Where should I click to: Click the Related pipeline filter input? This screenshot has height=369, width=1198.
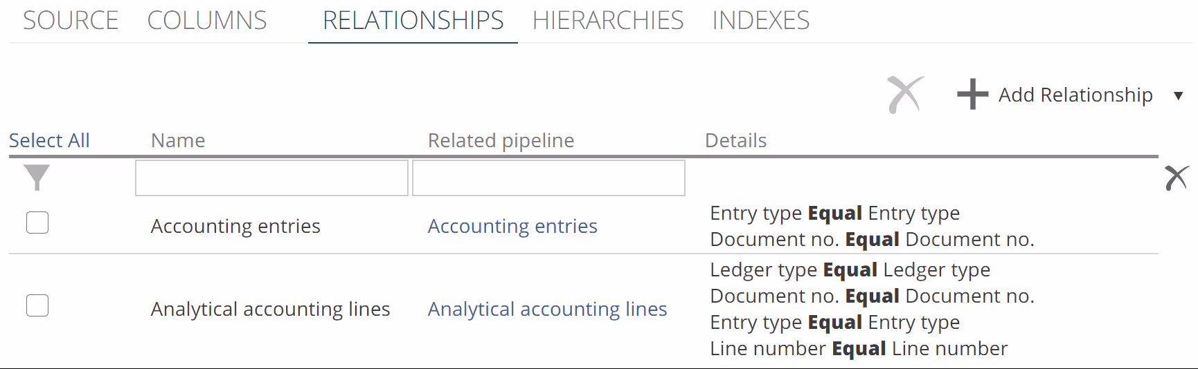(x=548, y=178)
